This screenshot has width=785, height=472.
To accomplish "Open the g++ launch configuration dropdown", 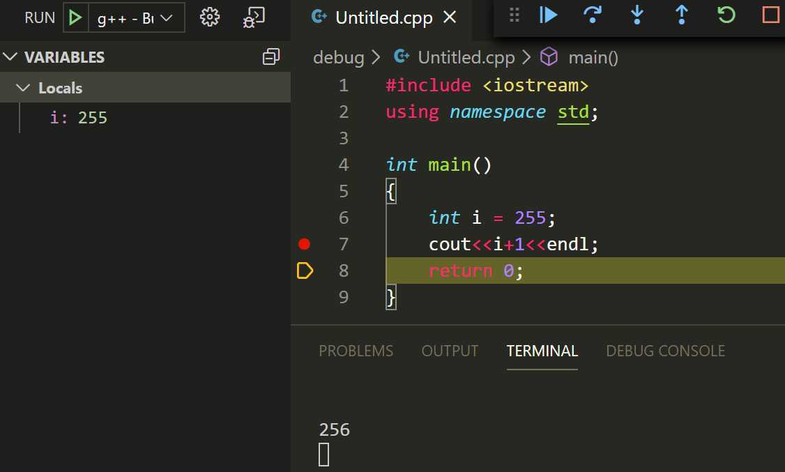I will pos(137,18).
